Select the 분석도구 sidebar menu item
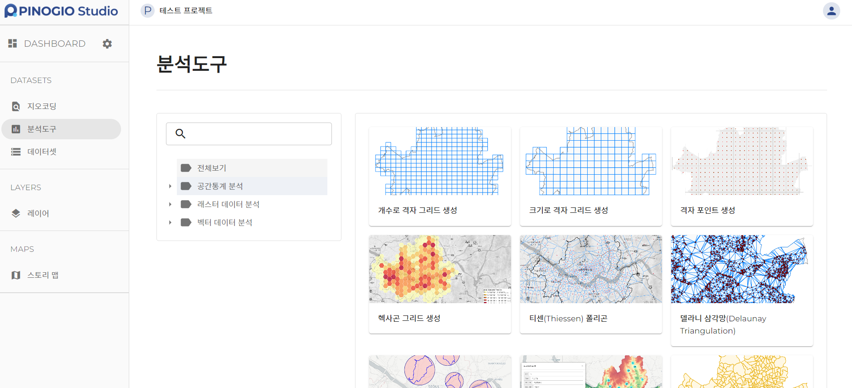Image resolution: width=852 pixels, height=388 pixels. [42, 129]
